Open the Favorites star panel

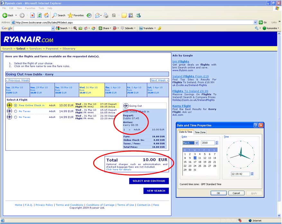tap(76, 15)
